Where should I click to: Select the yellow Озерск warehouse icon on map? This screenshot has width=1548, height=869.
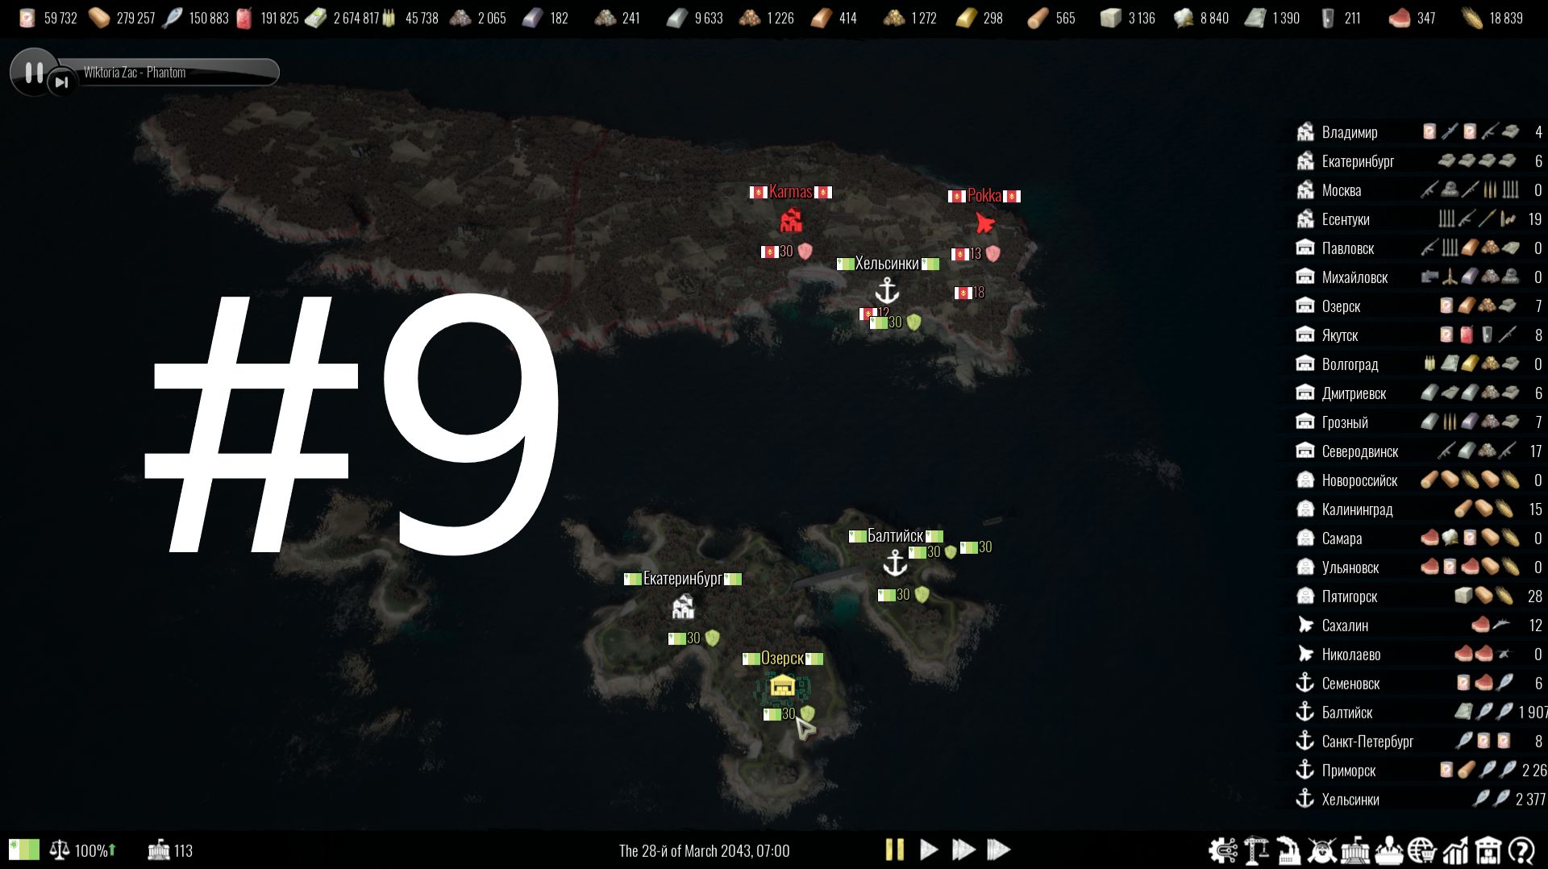click(x=782, y=686)
